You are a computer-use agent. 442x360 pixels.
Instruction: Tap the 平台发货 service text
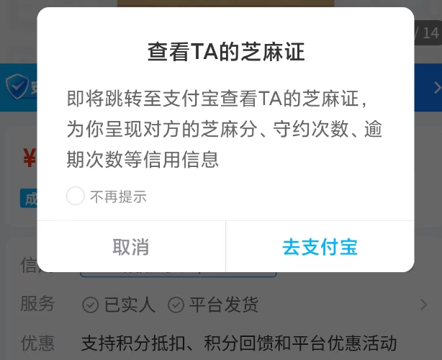tap(224, 305)
